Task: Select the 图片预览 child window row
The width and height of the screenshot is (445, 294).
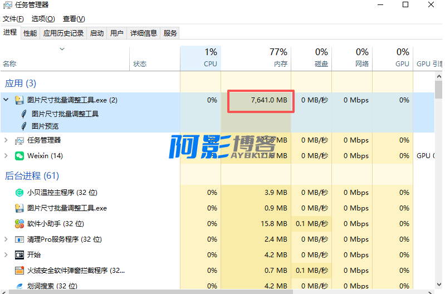Action: 45,126
